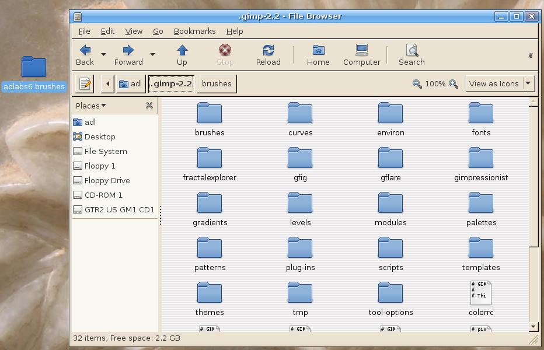The width and height of the screenshot is (544, 350).
Task: Select GTR2 US GM1 CD1 in sidebar
Action: click(115, 209)
